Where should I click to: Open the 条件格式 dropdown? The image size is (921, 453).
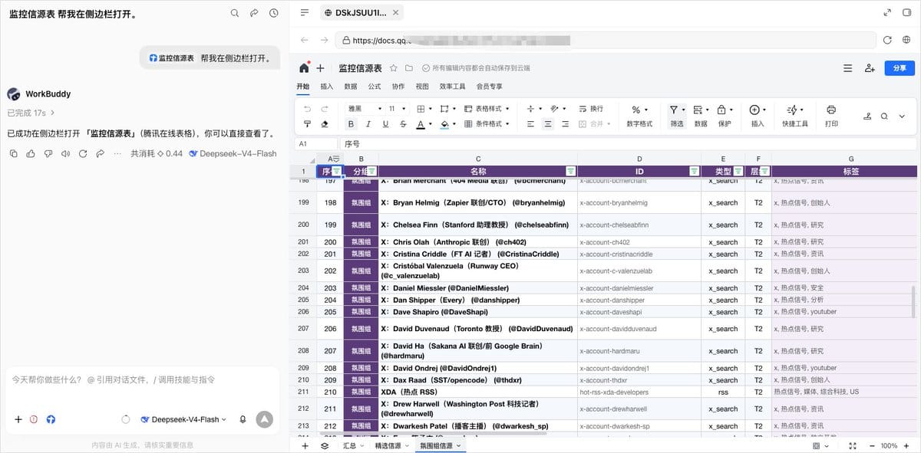(x=487, y=123)
